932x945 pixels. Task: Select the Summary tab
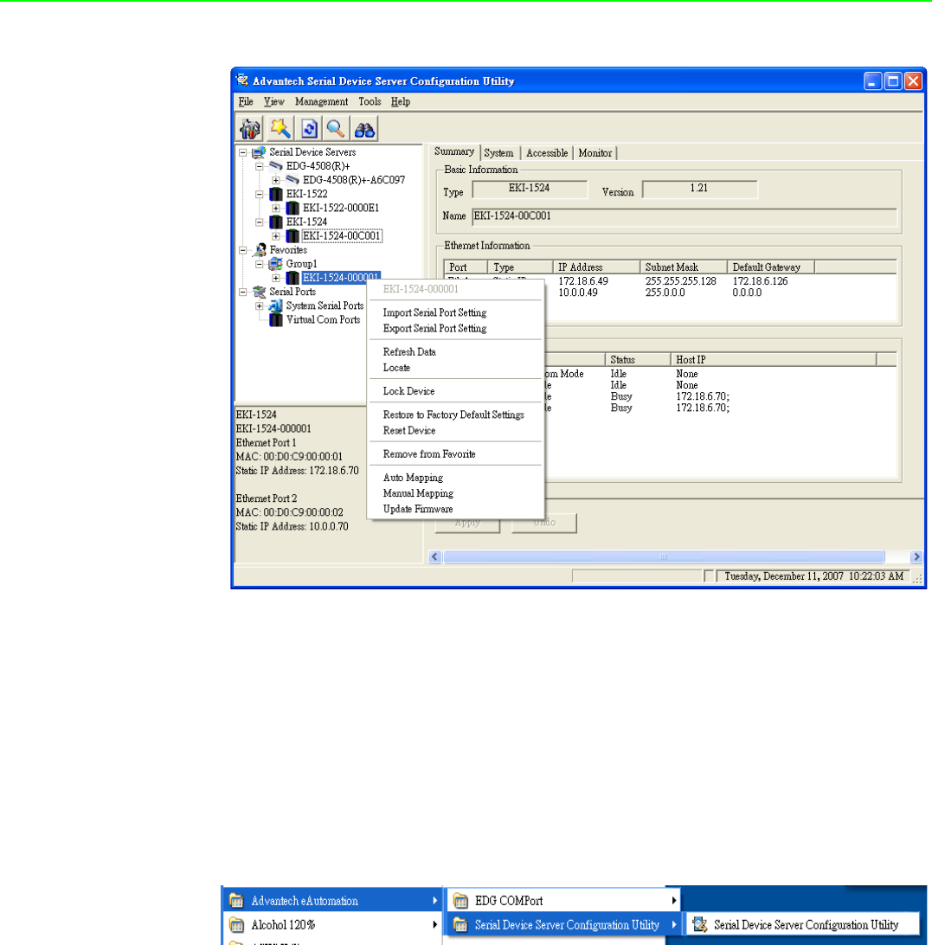454,152
